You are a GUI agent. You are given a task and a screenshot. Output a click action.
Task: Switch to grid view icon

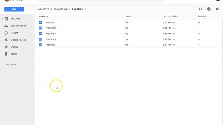coord(200,9)
